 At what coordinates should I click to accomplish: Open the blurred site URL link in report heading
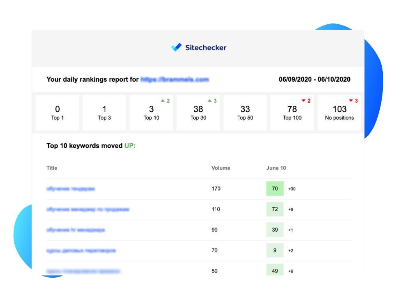pos(175,79)
